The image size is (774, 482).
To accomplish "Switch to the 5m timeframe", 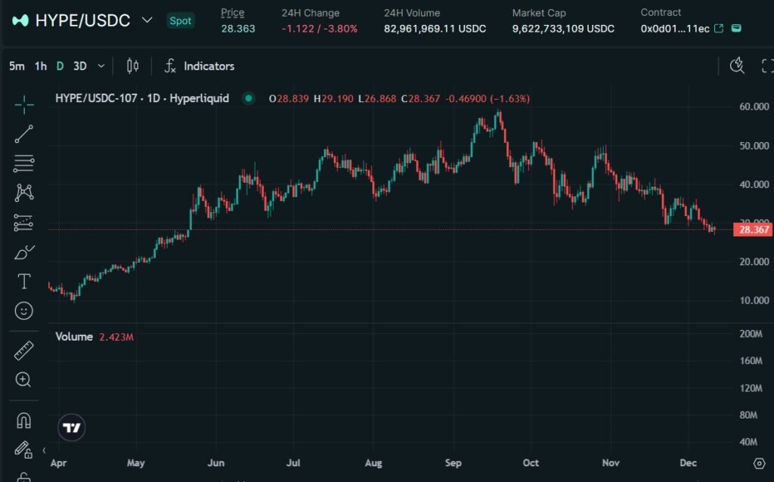I will 17,66.
